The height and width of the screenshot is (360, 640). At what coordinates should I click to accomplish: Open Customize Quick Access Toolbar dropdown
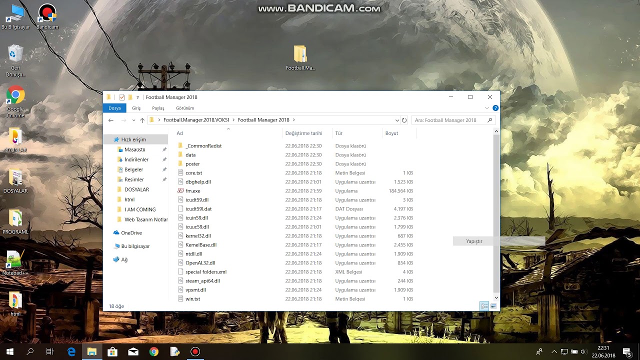pos(137,97)
